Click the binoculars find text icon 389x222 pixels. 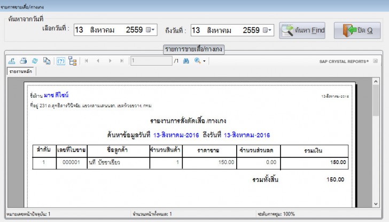tap(186, 61)
